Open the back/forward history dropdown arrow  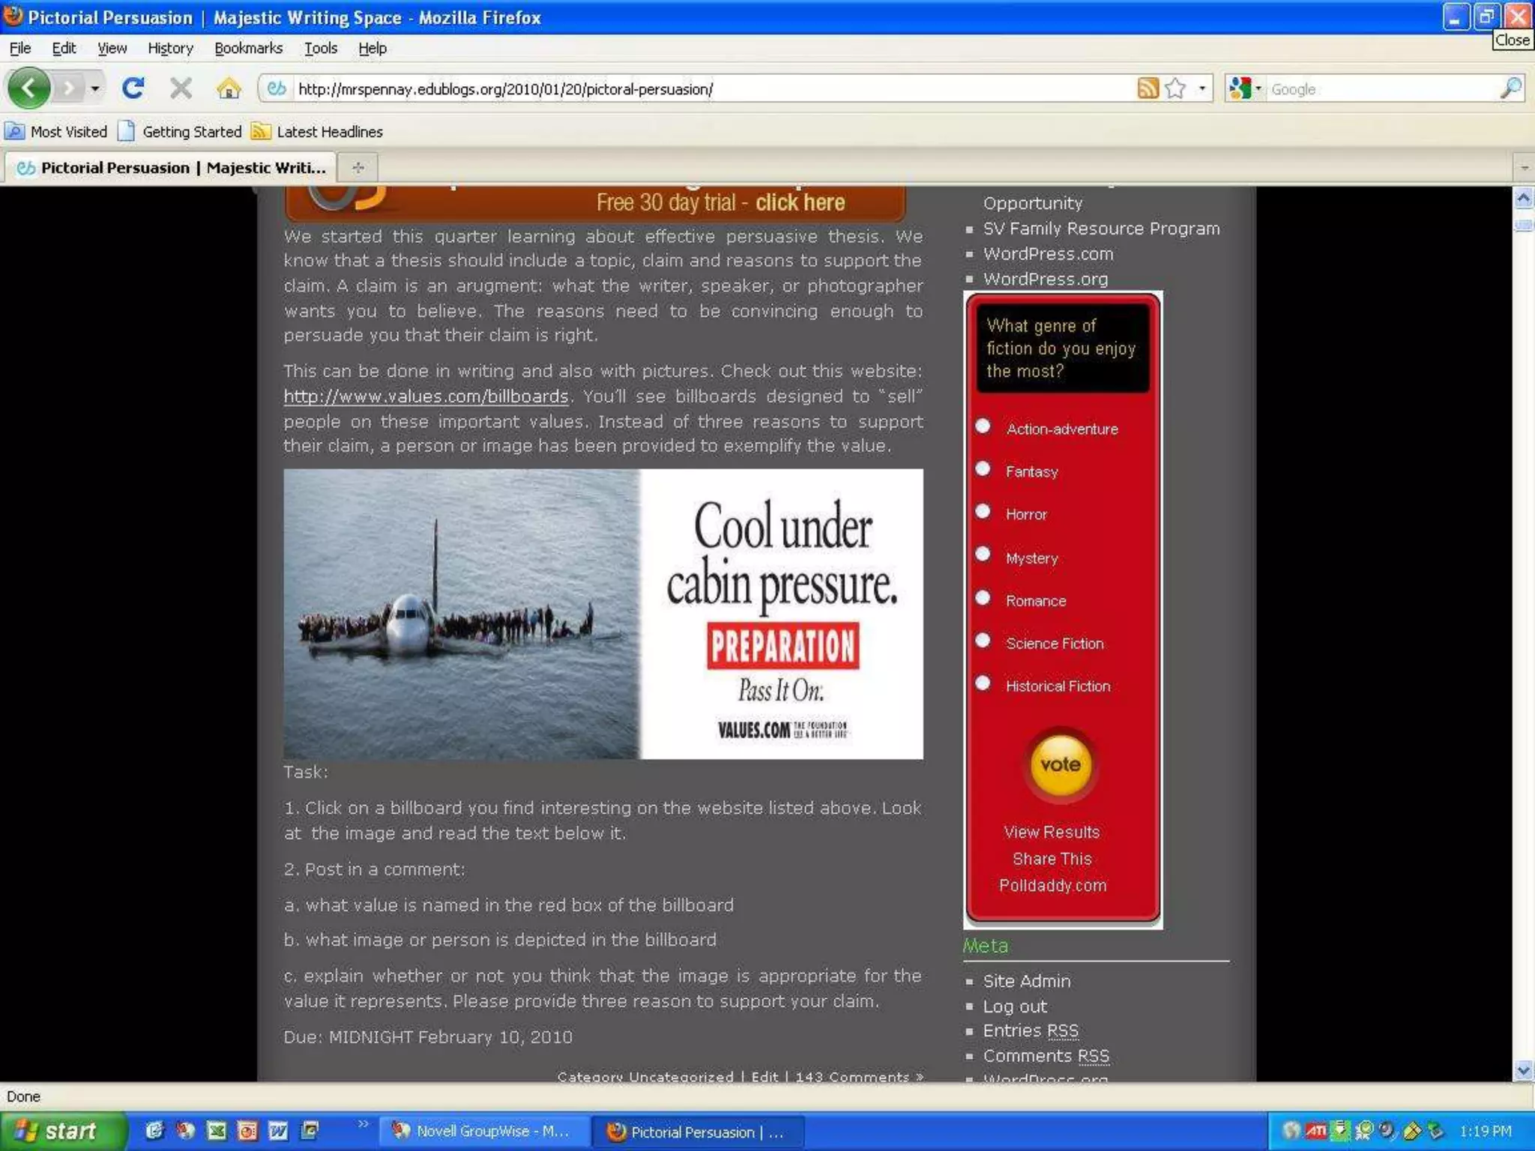click(95, 88)
